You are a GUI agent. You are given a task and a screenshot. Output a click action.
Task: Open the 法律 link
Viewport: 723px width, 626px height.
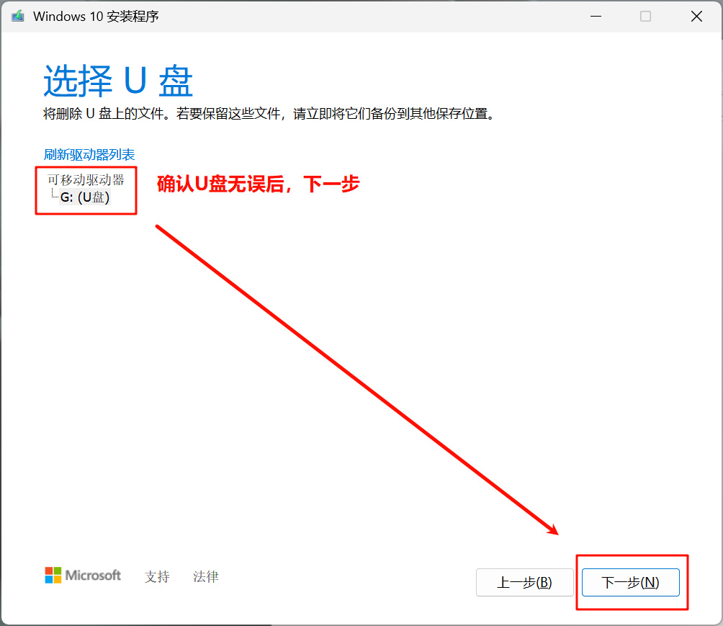pyautogui.click(x=206, y=576)
